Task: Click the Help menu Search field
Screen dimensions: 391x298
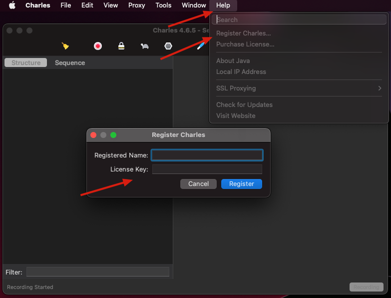Action: pos(299,19)
